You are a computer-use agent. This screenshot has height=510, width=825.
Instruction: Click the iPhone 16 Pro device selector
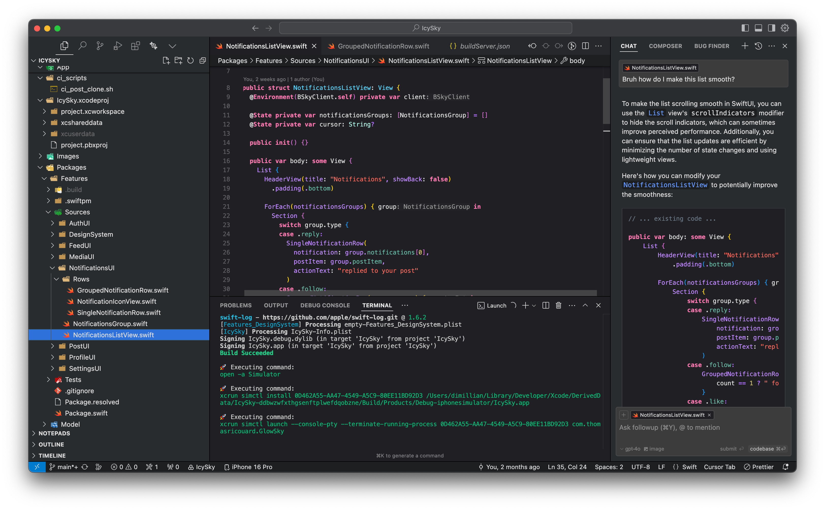[248, 467]
